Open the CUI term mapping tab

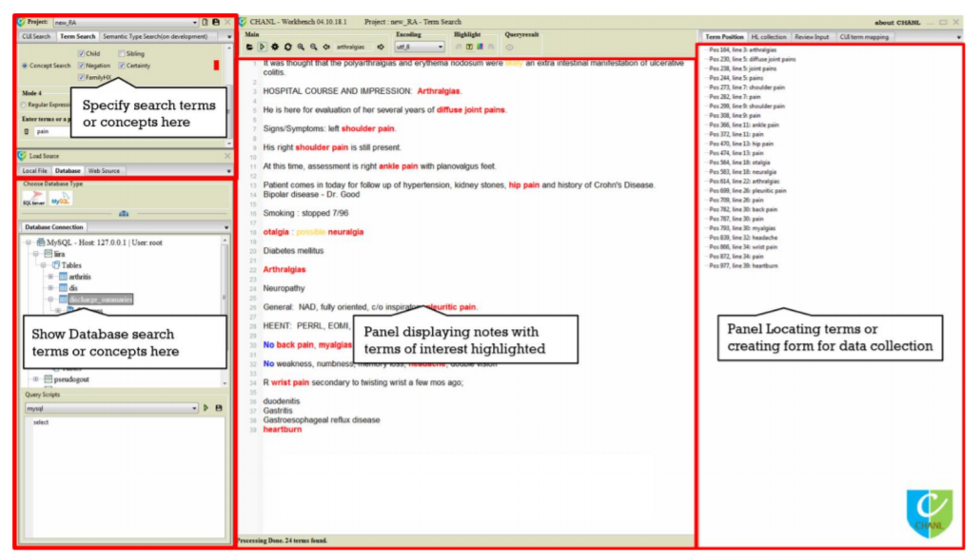(x=864, y=37)
